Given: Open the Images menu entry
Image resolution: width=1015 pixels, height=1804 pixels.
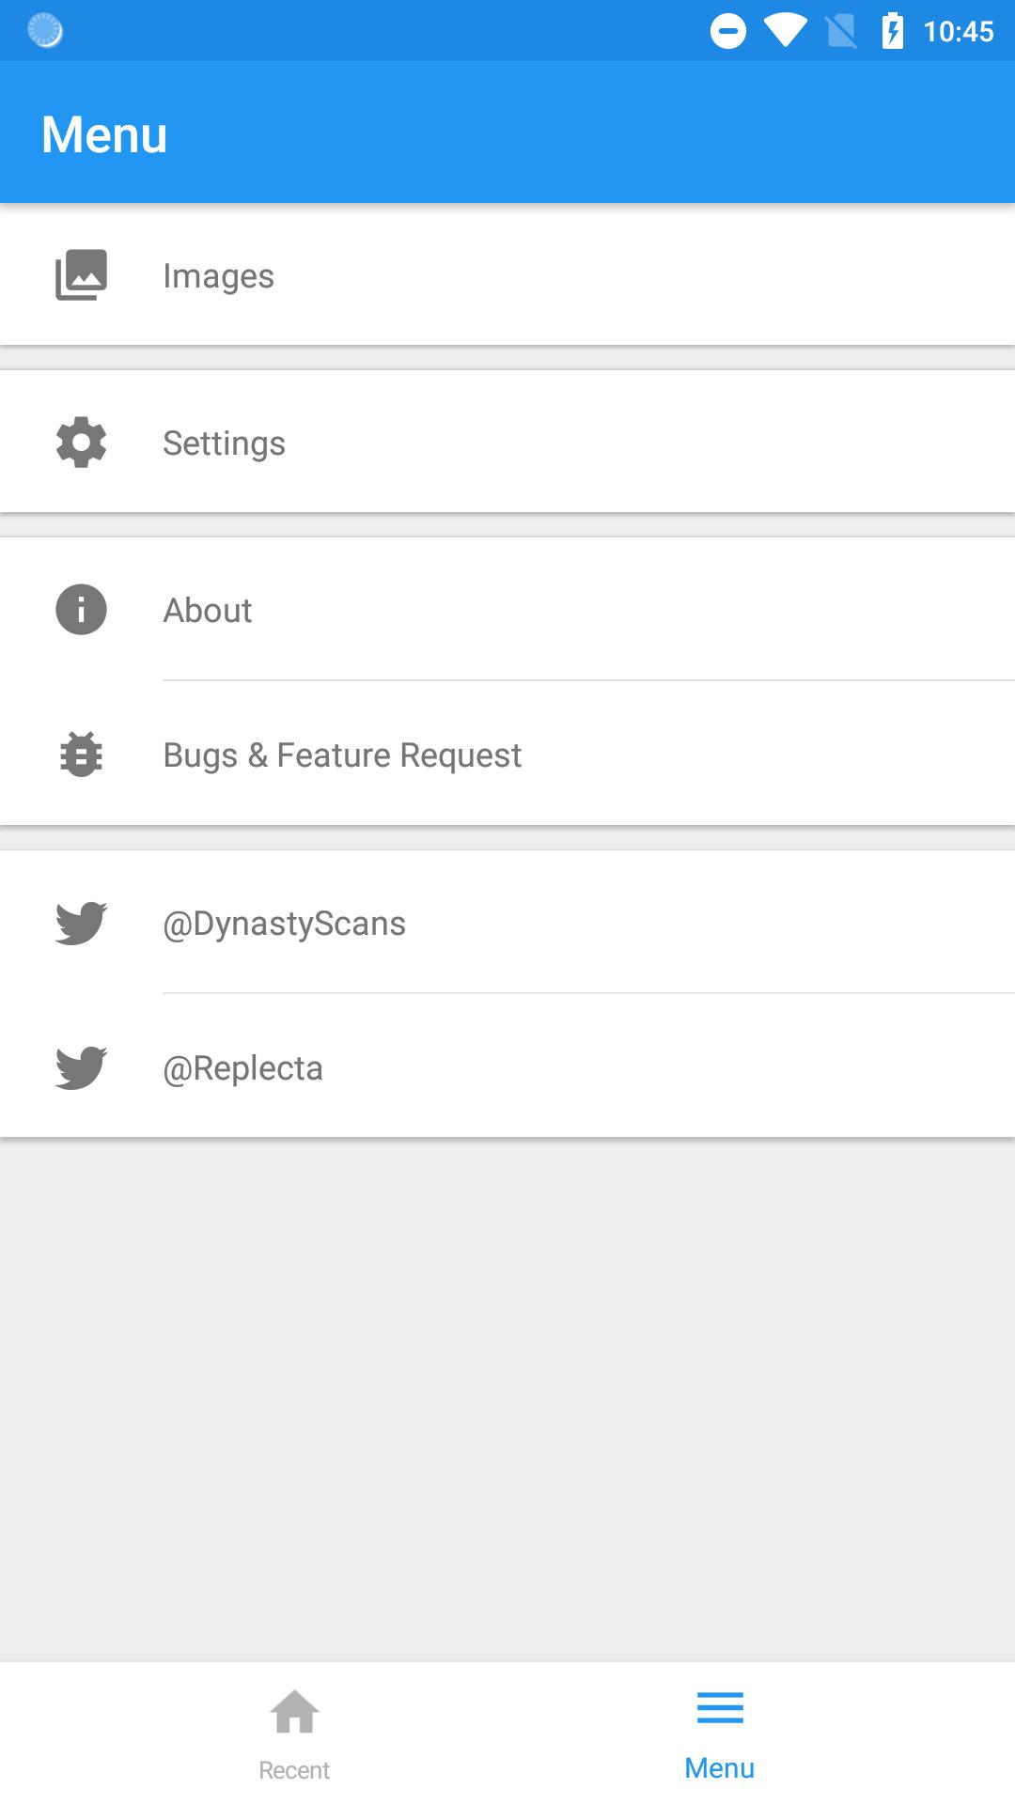Looking at the screenshot, I should [218, 276].
